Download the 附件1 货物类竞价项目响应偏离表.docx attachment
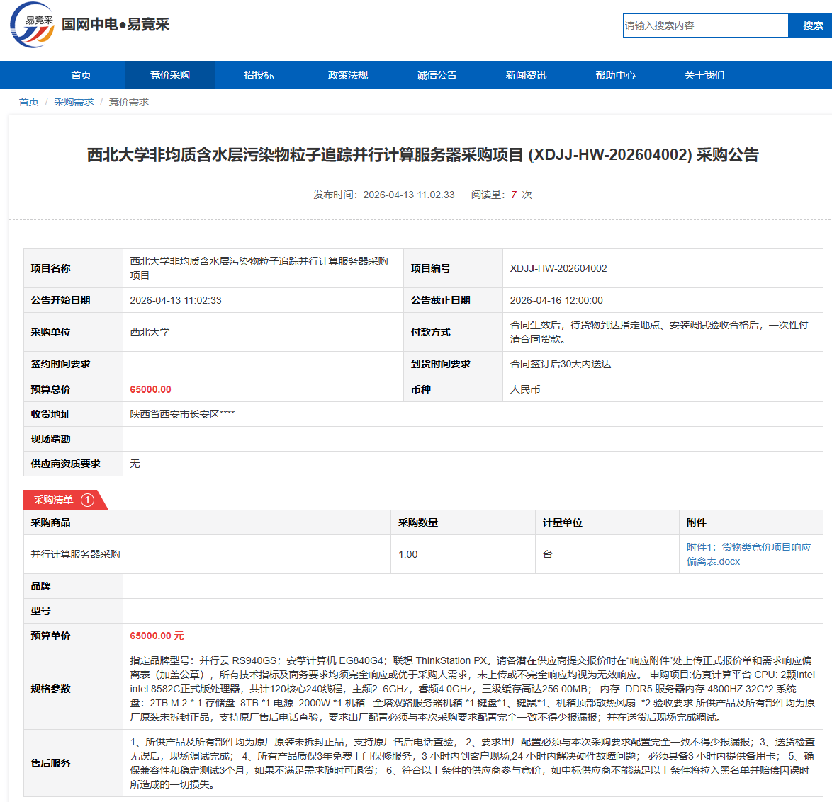This screenshot has height=802, width=832. pos(748,554)
